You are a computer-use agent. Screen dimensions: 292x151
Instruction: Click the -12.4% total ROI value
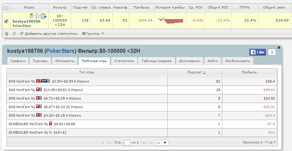(223, 20)
